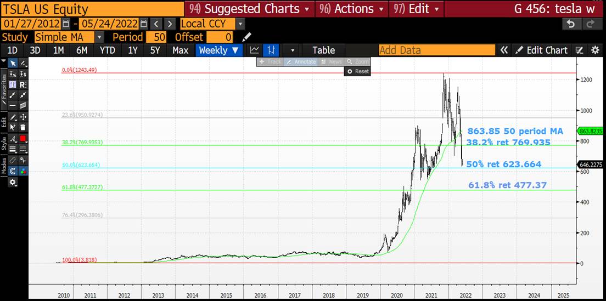Click the double left chevron icon
606x301 pixels.
tap(503, 50)
